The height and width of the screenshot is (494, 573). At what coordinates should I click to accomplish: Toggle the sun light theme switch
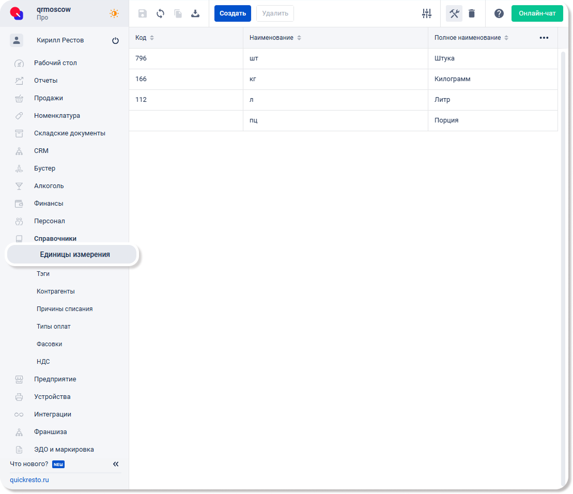114,14
